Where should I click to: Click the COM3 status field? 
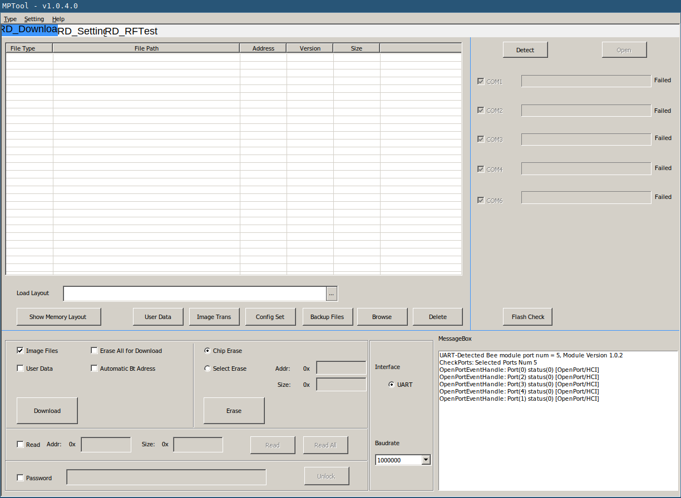586,139
